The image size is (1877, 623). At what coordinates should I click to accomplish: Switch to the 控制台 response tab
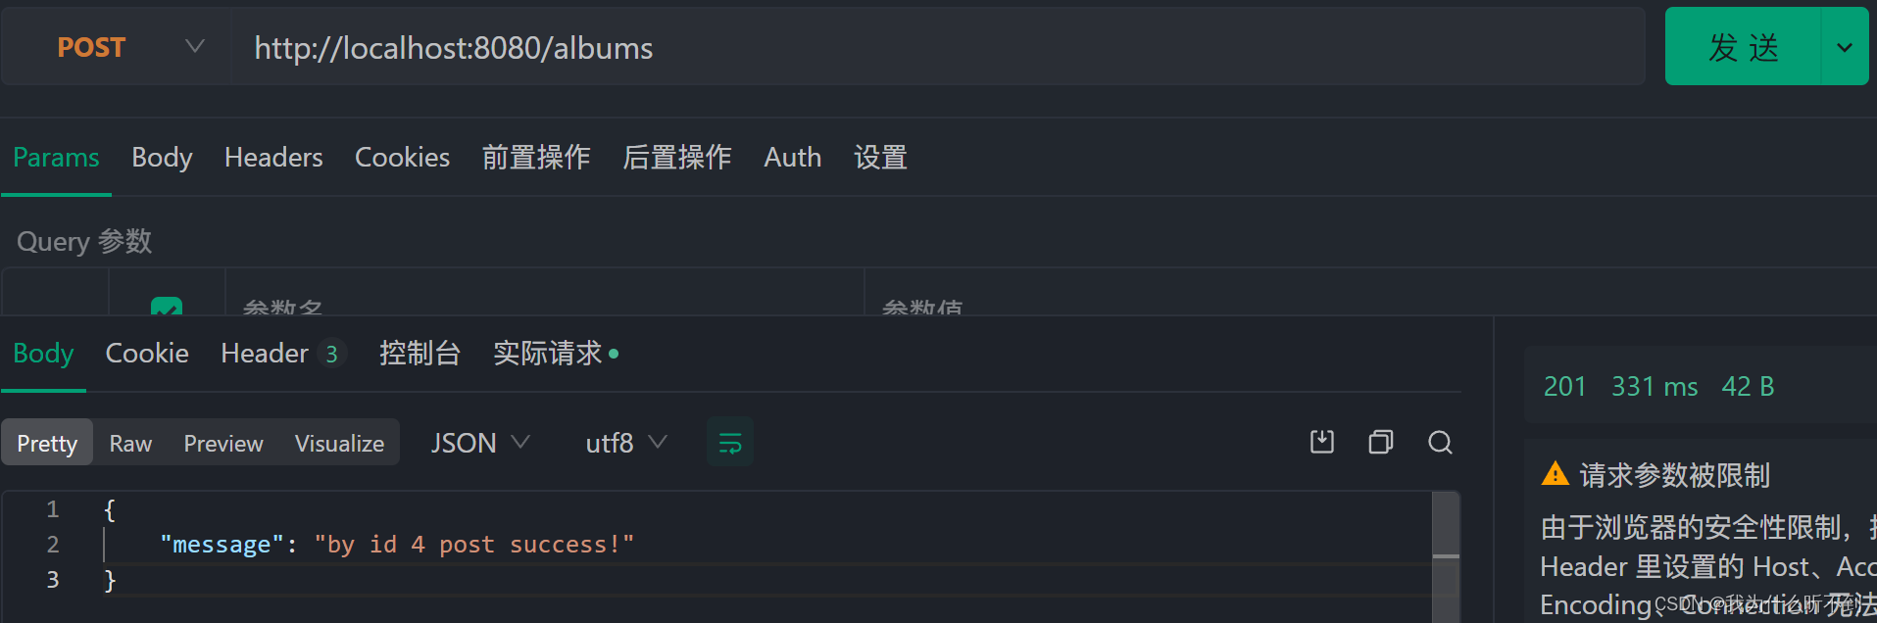[420, 353]
